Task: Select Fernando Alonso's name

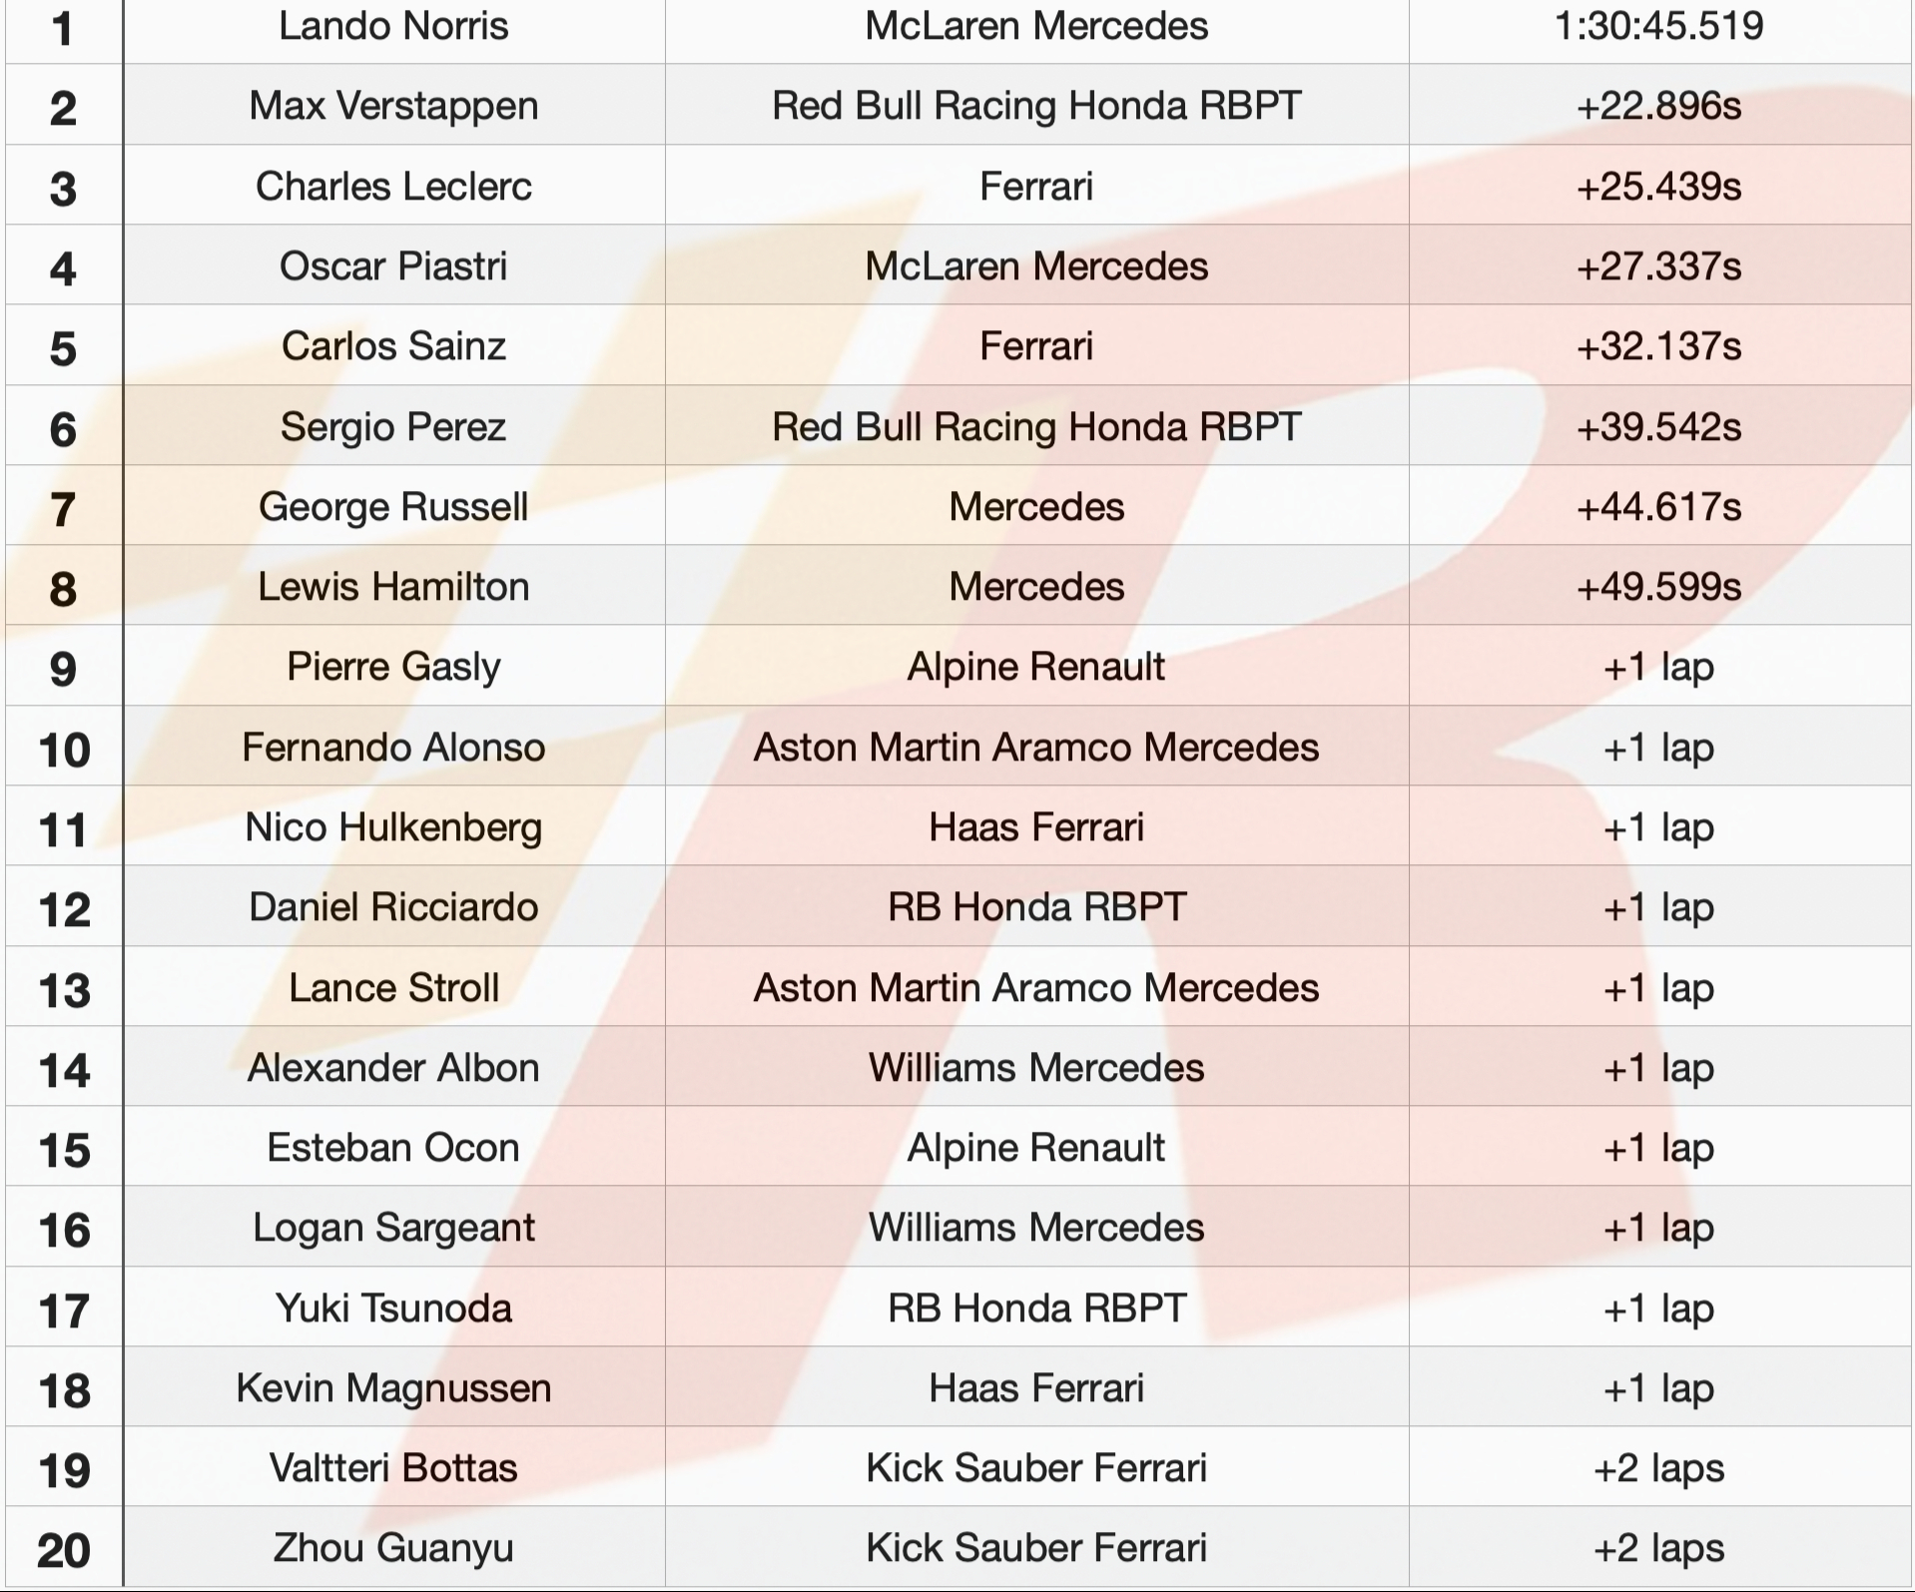Action: tap(393, 748)
